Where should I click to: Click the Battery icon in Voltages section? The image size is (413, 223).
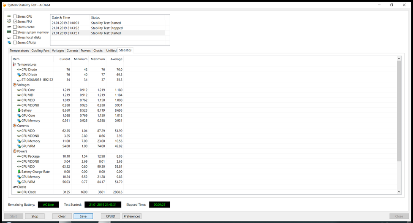(x=19, y=110)
